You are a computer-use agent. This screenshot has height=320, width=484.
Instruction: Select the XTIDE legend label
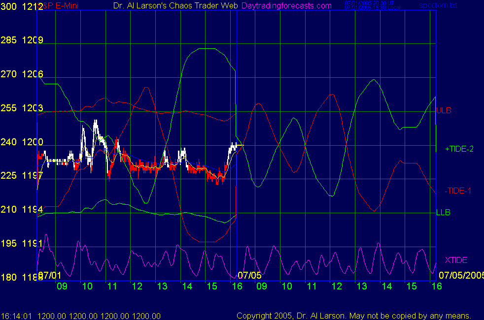[456, 260]
